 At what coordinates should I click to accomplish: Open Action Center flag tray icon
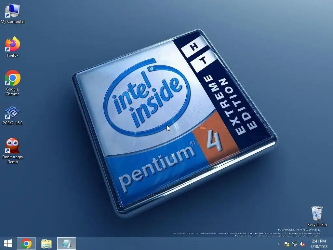click(287, 244)
